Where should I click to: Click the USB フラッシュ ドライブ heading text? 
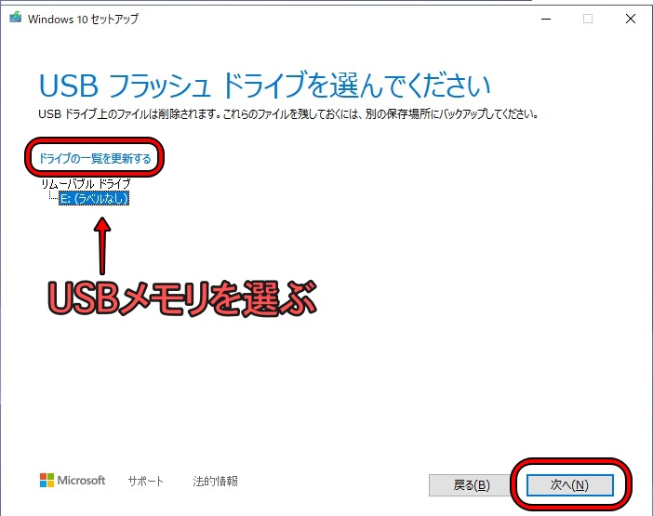(x=265, y=86)
